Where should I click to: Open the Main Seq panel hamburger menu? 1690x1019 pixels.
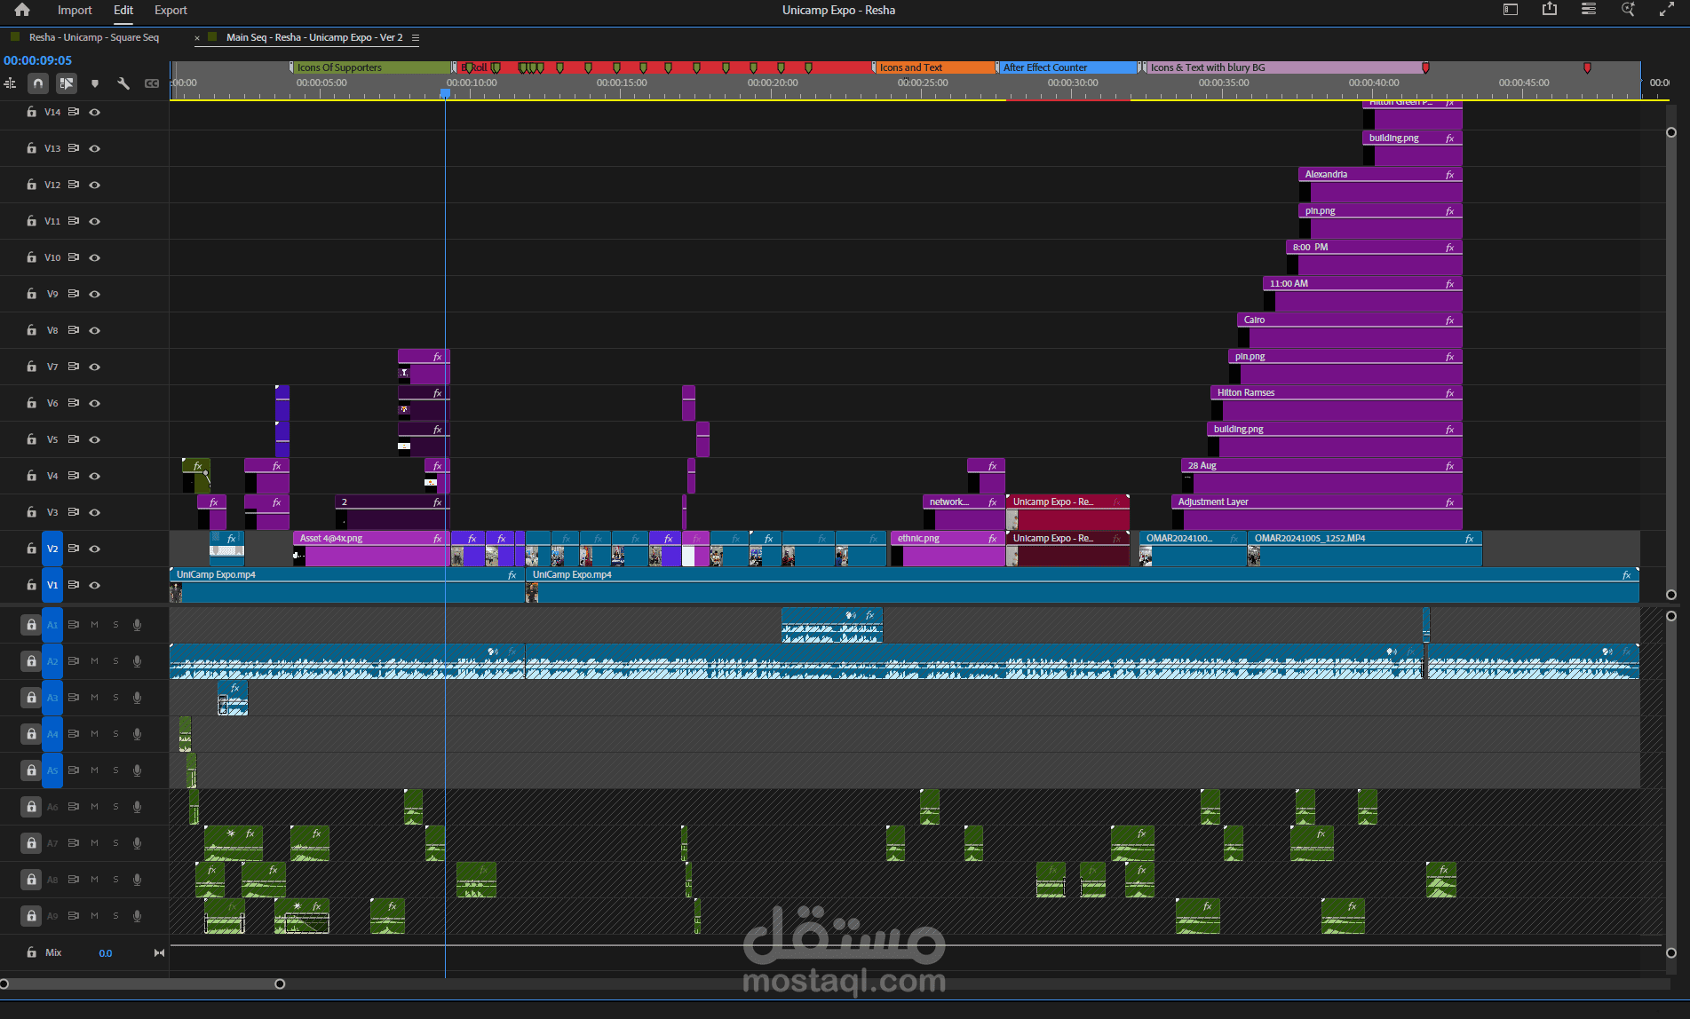416,37
